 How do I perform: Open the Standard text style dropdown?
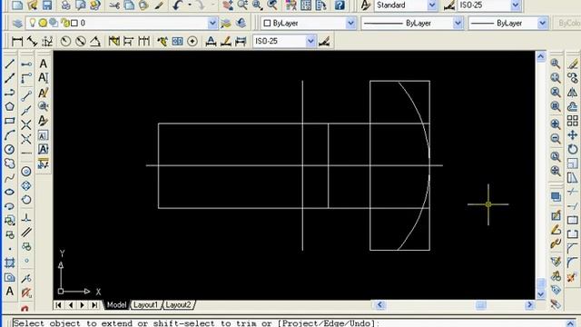tap(432, 5)
